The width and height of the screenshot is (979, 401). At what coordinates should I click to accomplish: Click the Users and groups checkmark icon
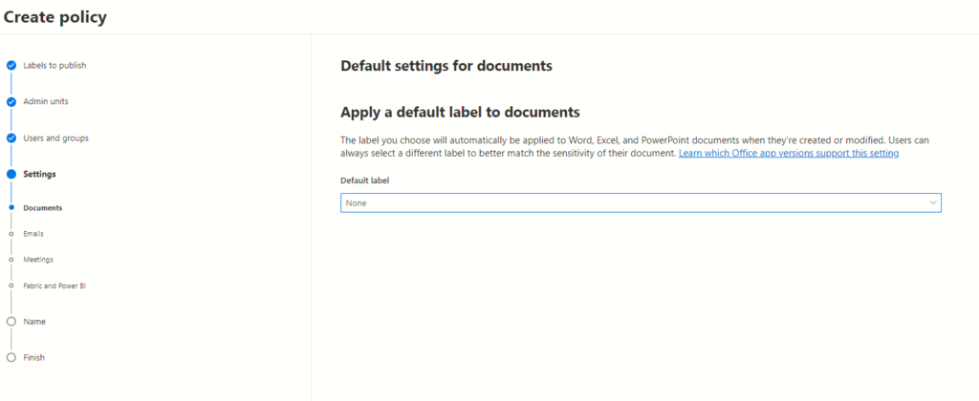11,137
